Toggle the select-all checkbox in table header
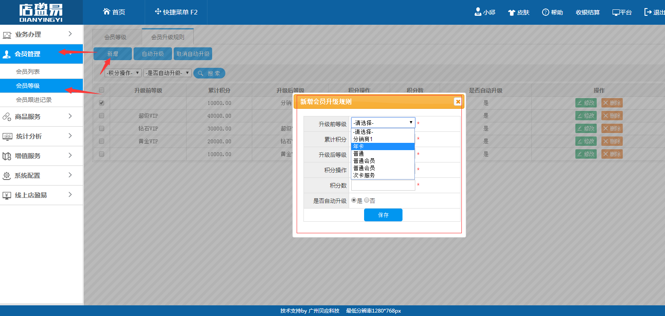 (102, 90)
